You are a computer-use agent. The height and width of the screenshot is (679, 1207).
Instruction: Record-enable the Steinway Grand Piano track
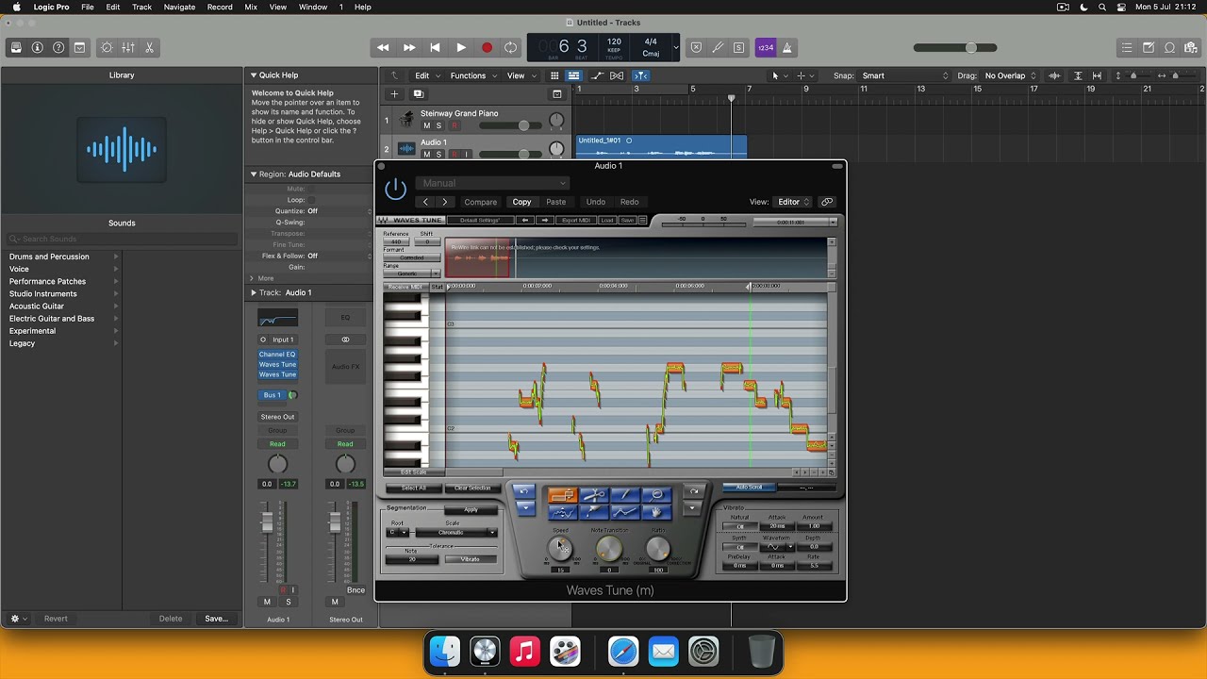coord(454,125)
